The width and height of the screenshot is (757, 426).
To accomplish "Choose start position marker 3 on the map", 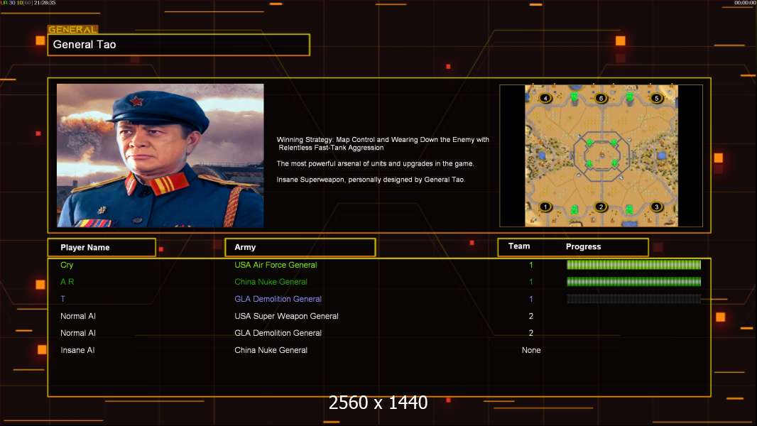I will [x=656, y=207].
